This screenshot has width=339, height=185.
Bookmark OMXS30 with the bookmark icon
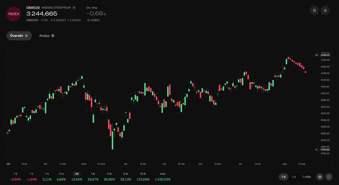tap(314, 10)
